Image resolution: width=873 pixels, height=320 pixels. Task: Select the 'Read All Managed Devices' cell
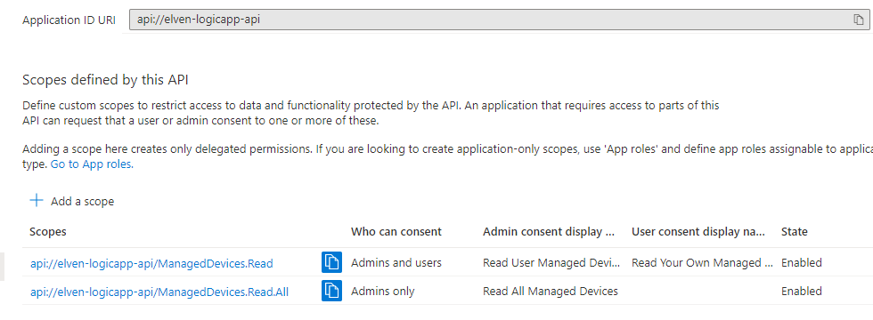(x=551, y=292)
